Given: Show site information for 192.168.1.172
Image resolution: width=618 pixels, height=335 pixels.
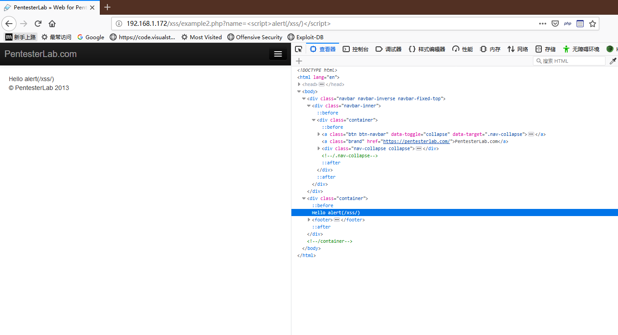Looking at the screenshot, I should click(119, 24).
